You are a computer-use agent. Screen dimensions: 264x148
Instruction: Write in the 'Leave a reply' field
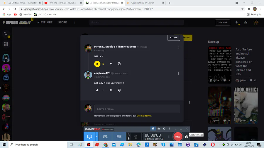[137, 109]
